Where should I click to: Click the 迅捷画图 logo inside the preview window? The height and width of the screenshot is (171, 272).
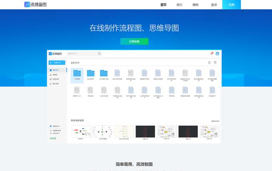tap(55, 54)
